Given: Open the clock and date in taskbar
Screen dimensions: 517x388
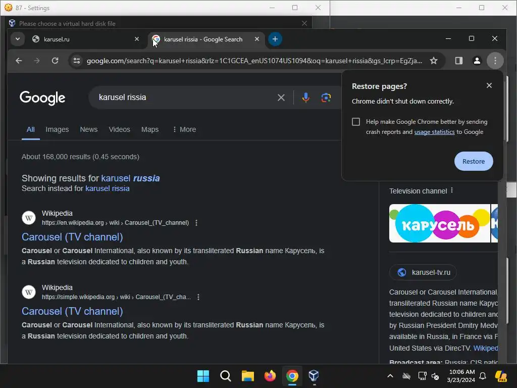Looking at the screenshot, I should point(461,376).
